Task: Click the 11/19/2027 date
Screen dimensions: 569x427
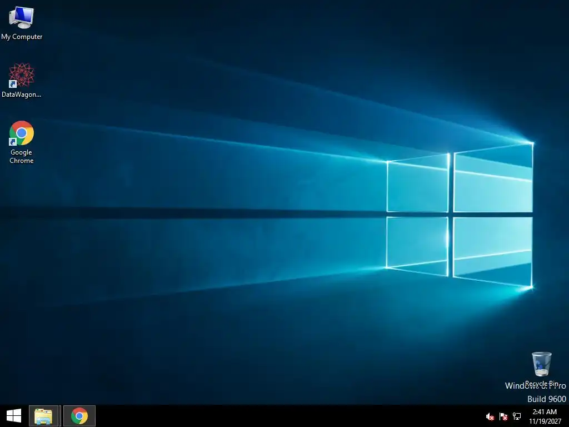Action: point(545,421)
